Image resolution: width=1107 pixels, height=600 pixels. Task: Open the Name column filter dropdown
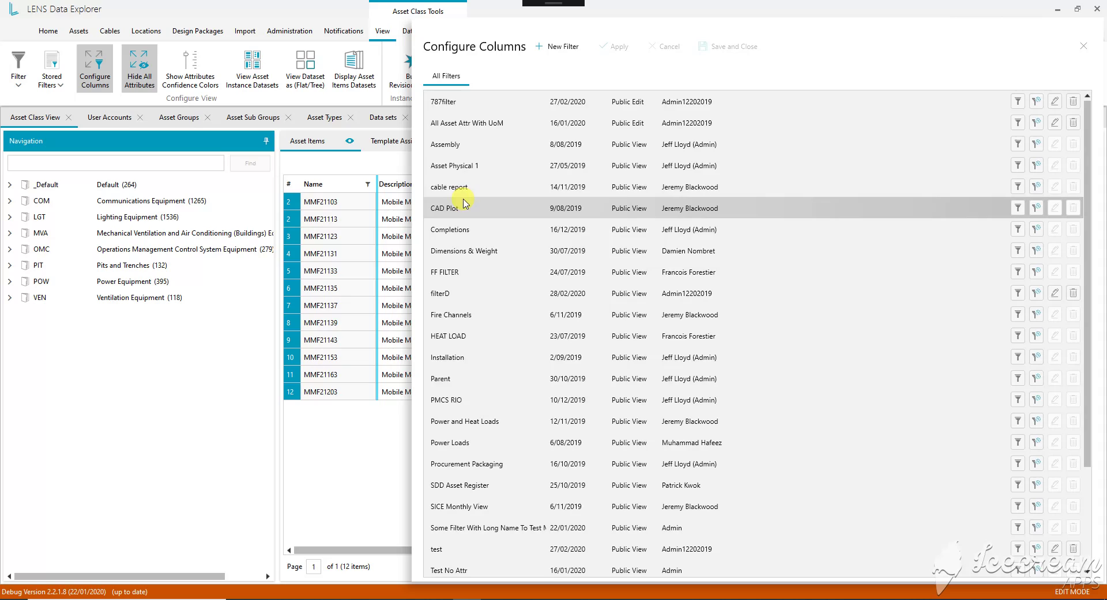coord(367,184)
